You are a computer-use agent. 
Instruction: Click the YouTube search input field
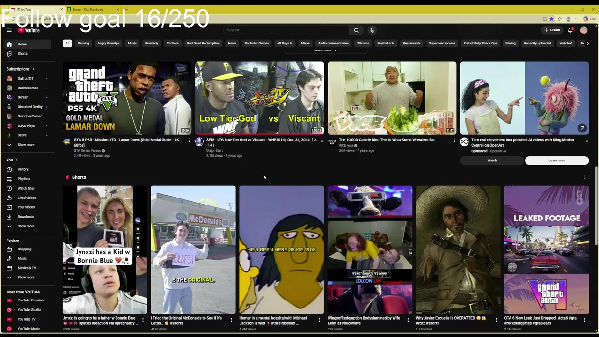coord(286,30)
